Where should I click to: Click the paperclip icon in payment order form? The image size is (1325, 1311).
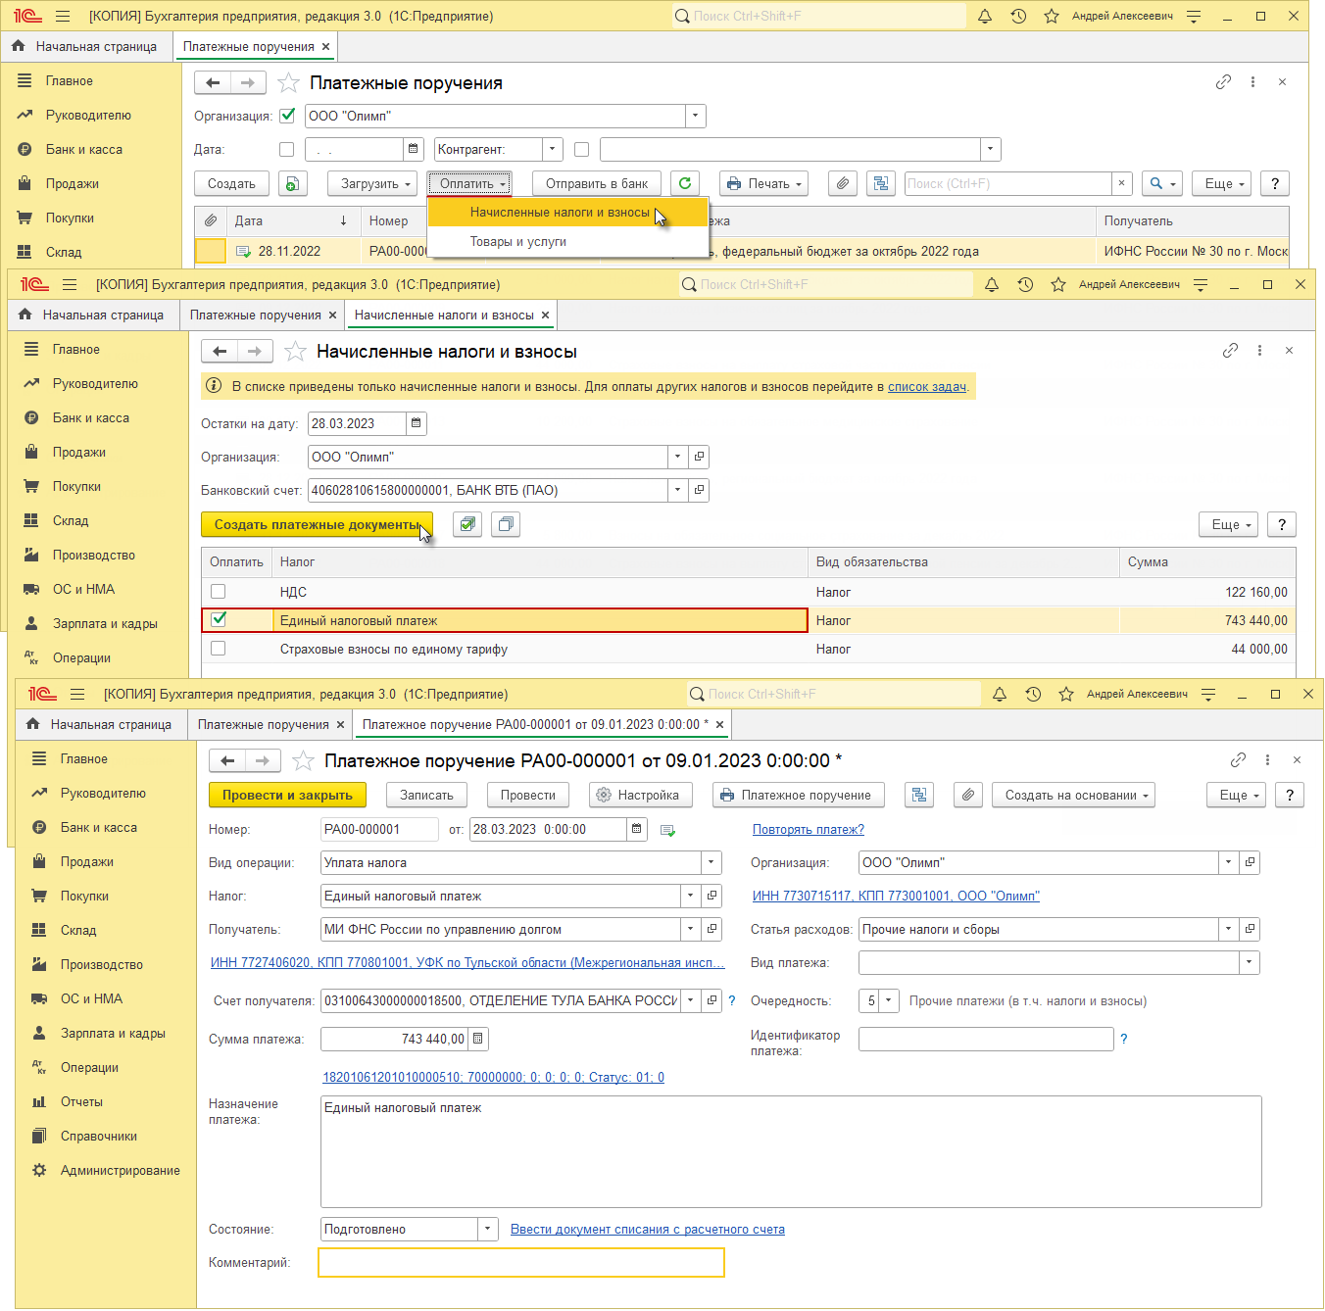click(x=967, y=795)
